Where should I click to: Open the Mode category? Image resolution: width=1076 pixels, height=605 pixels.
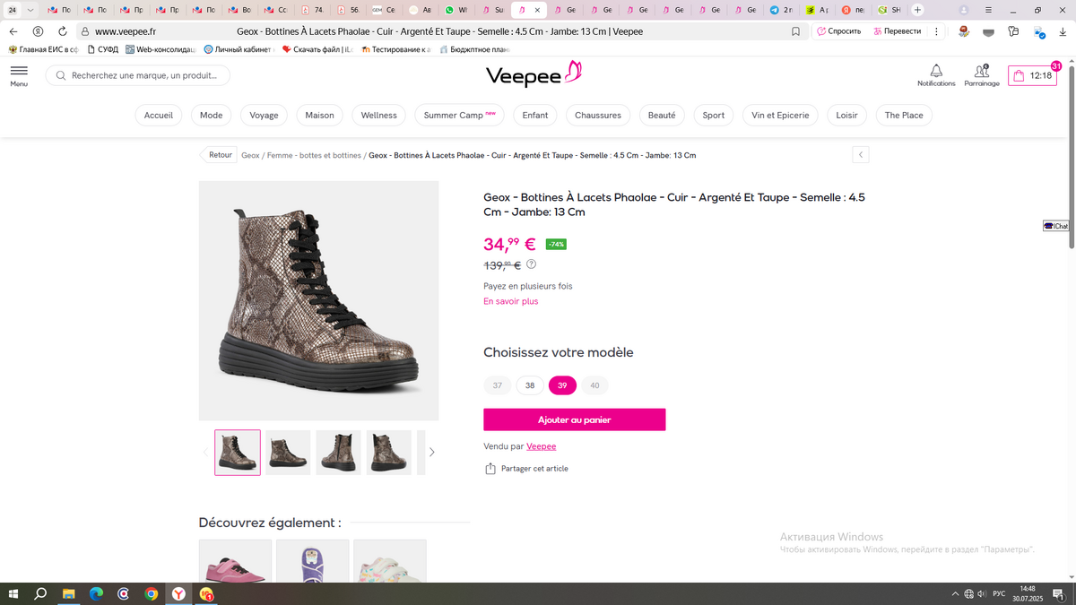(x=212, y=115)
